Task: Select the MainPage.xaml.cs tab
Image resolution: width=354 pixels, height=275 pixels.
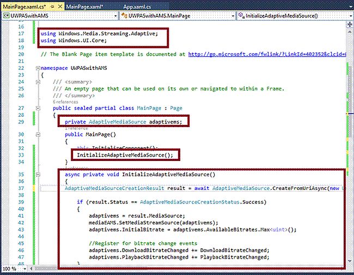Action: 25,7
